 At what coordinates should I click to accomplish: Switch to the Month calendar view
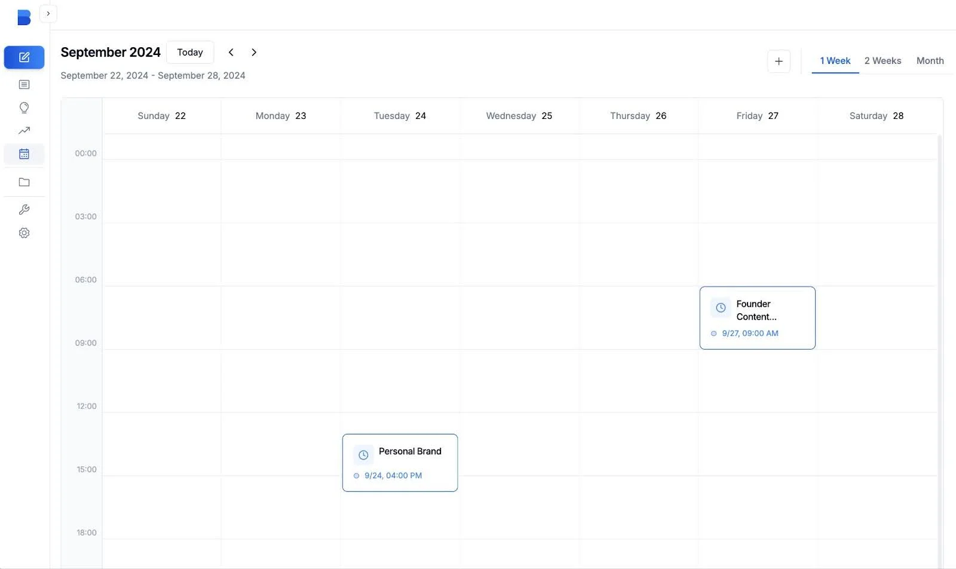[x=930, y=60]
